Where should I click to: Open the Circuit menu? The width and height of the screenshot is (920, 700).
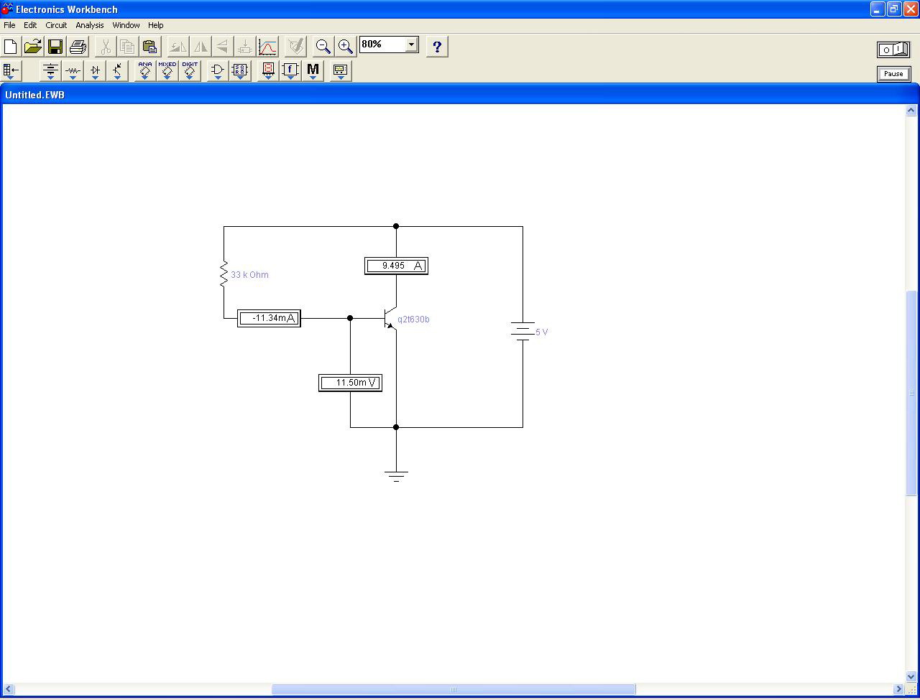pos(56,25)
